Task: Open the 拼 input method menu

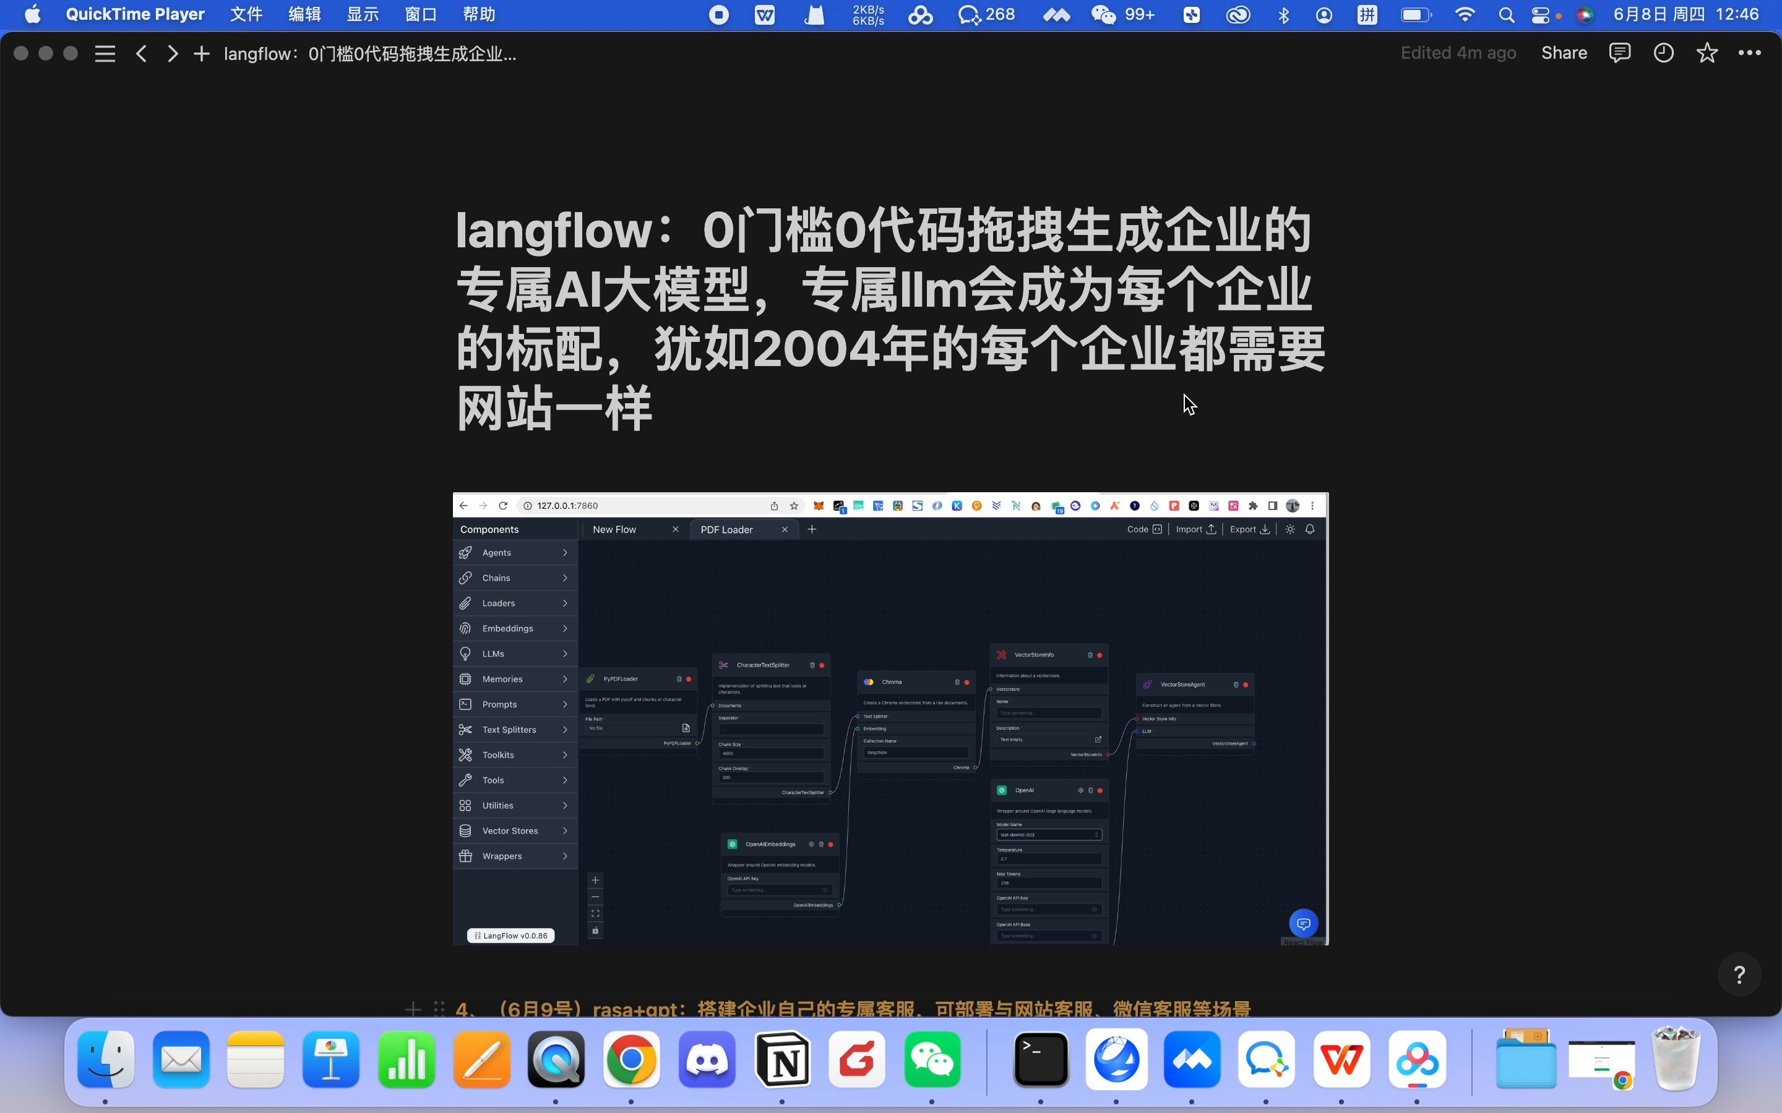Action: 1367,15
